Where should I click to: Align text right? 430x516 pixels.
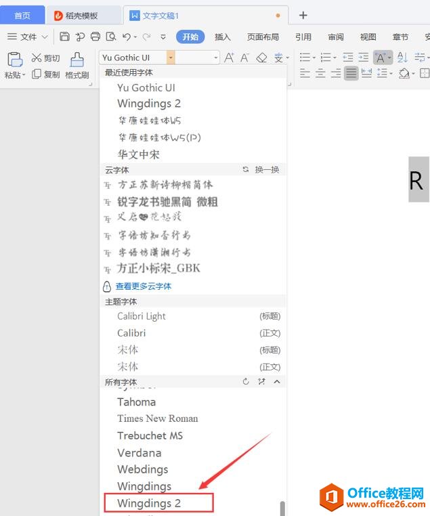[x=336, y=73]
